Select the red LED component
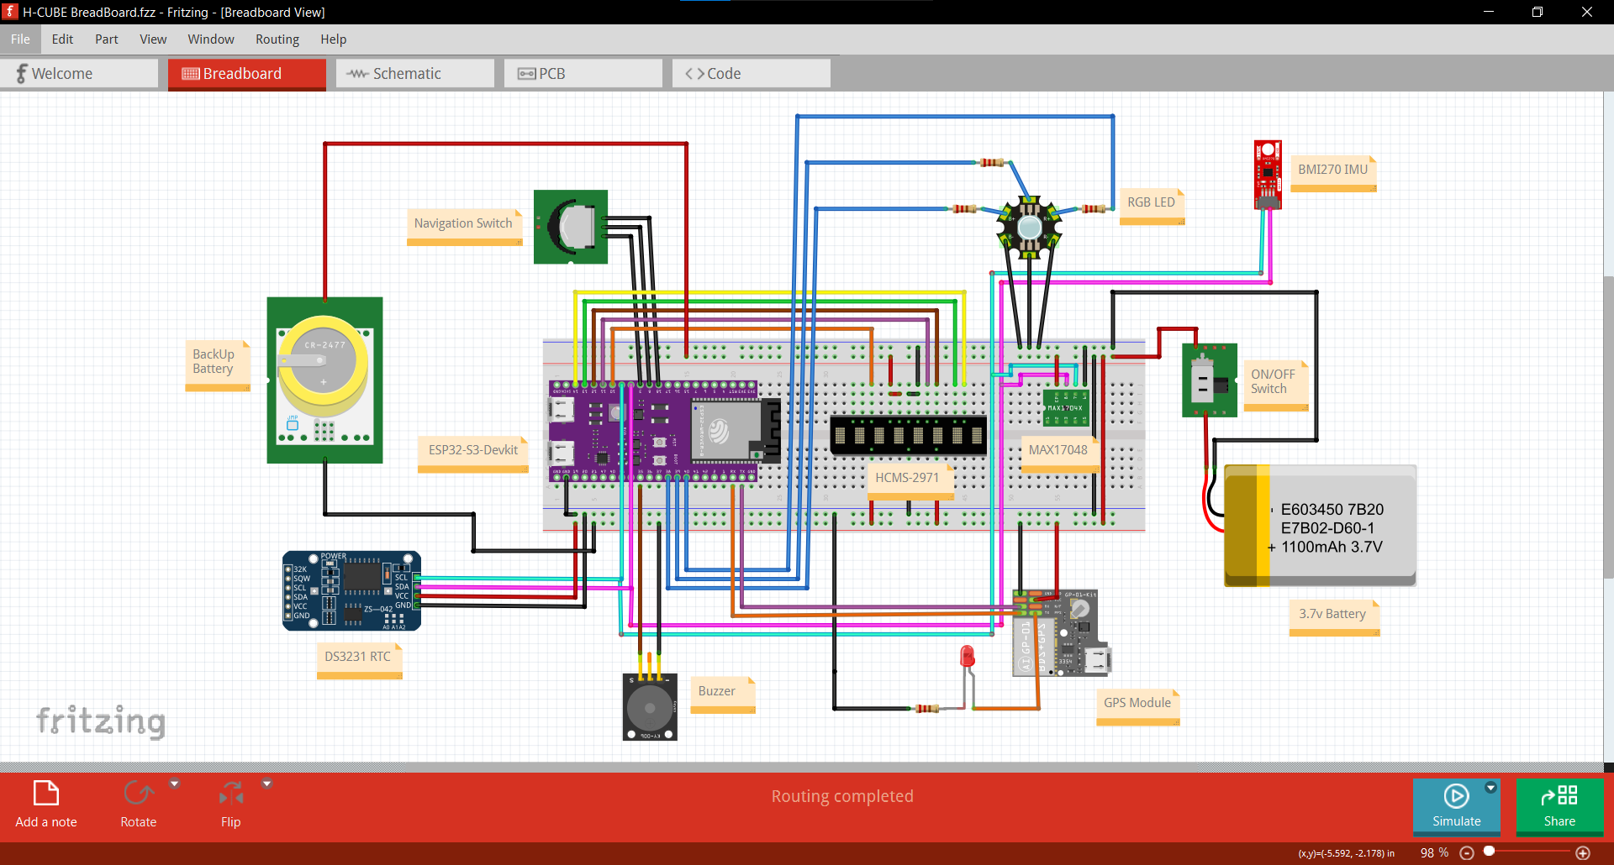Viewport: 1614px width, 865px height. pos(968,657)
